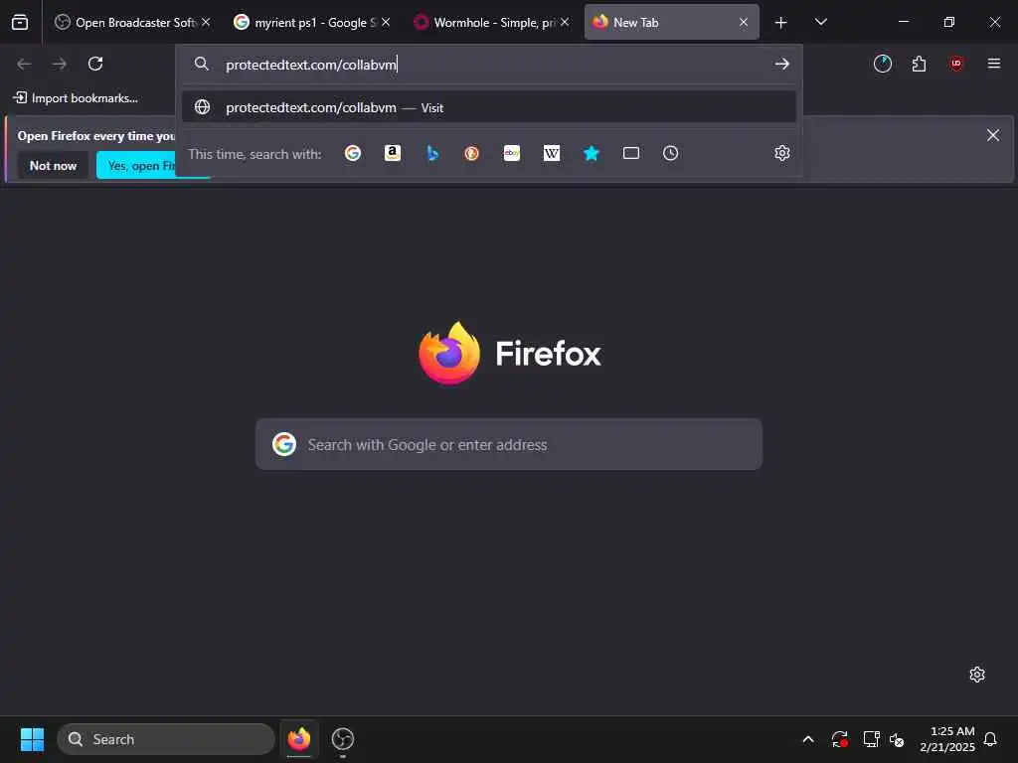Close the myrient ps1 tab

coord(386,22)
